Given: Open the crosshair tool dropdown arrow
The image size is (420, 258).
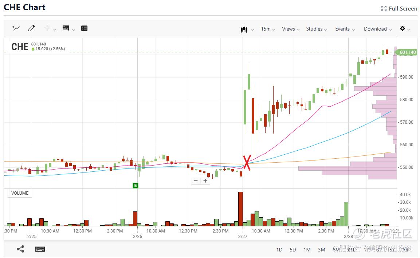Looking at the screenshot, I should point(55,30).
